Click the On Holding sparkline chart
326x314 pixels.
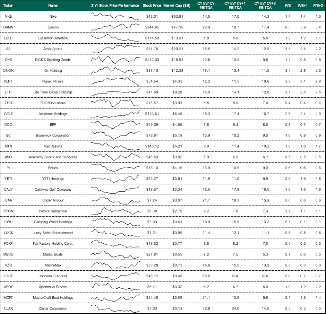[x=115, y=70]
